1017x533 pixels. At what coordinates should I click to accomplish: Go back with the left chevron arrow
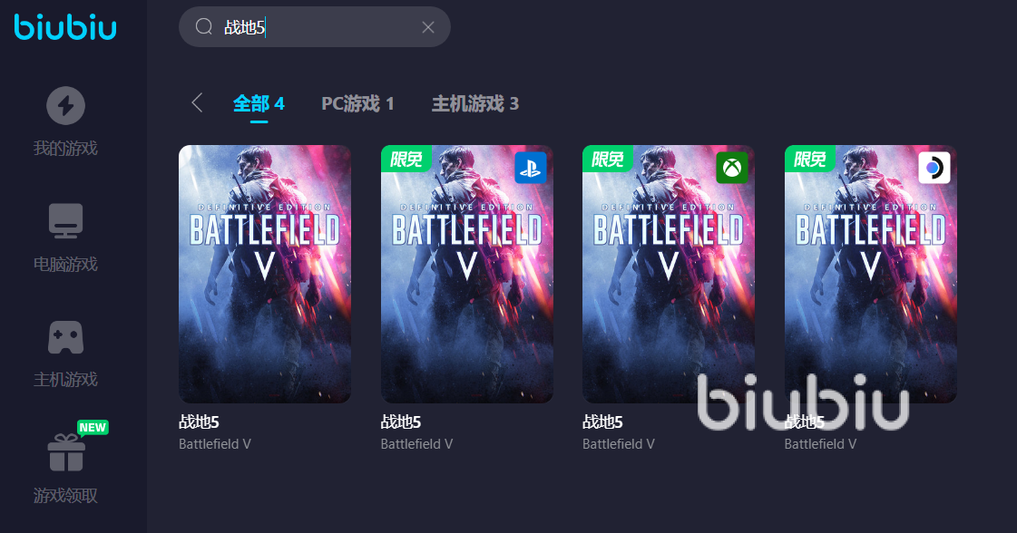coord(197,102)
